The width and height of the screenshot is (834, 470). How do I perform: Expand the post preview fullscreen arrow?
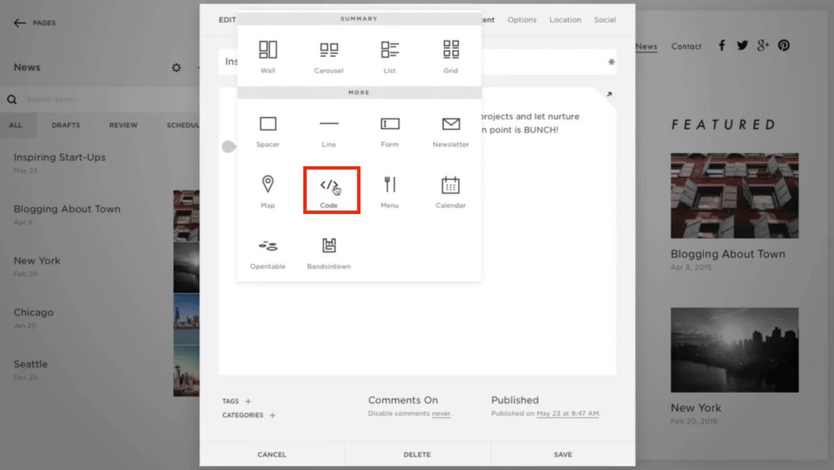coord(608,94)
